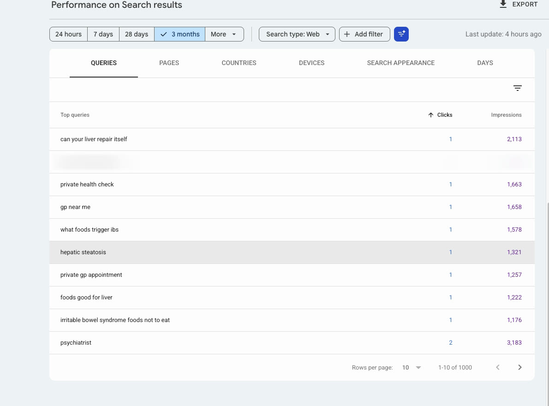Click the table filter rows icon
This screenshot has width=549, height=406.
coord(517,88)
